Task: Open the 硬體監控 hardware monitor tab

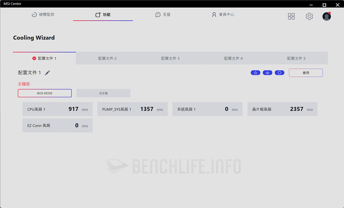Action: 43,14
